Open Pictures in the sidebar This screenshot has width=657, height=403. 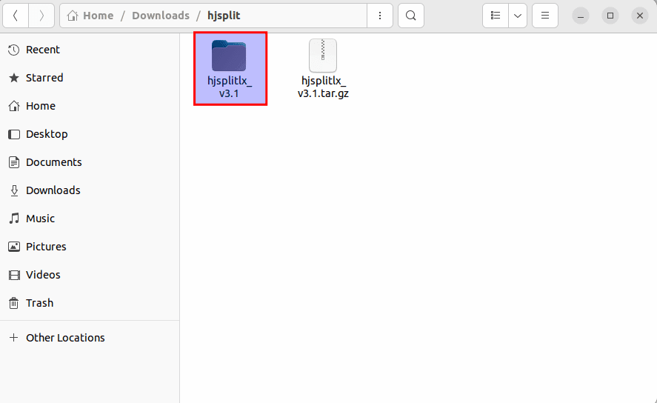coord(90,247)
